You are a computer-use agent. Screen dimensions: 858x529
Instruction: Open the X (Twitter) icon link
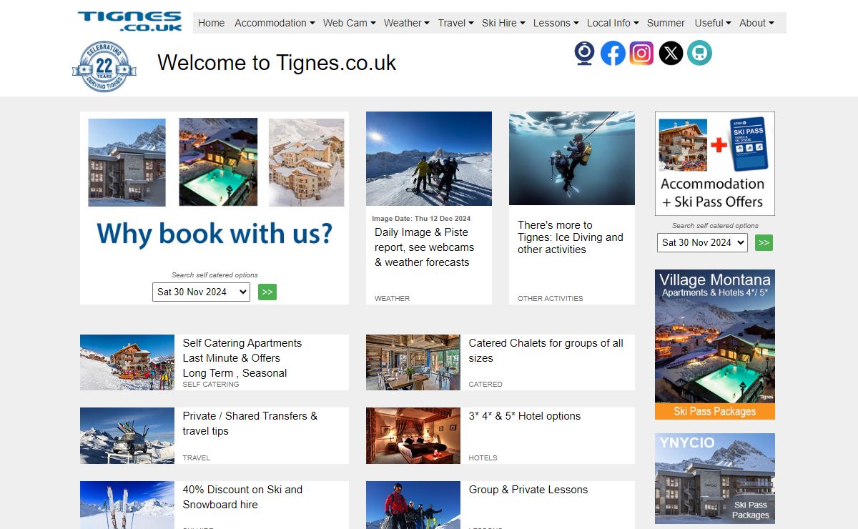point(671,54)
